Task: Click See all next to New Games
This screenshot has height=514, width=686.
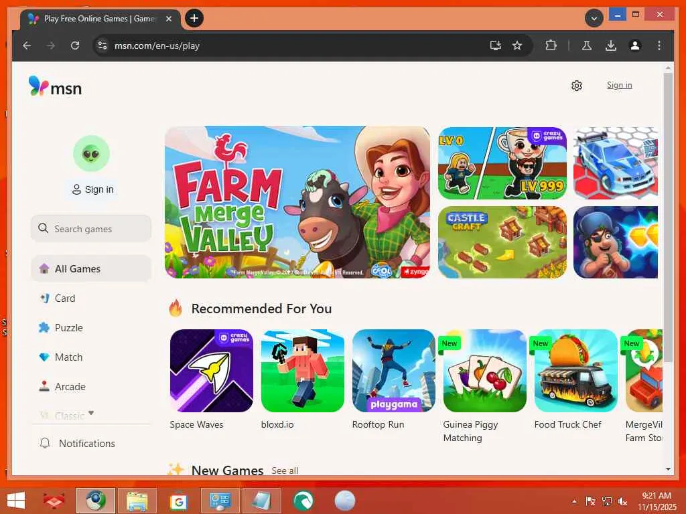Action: point(285,470)
